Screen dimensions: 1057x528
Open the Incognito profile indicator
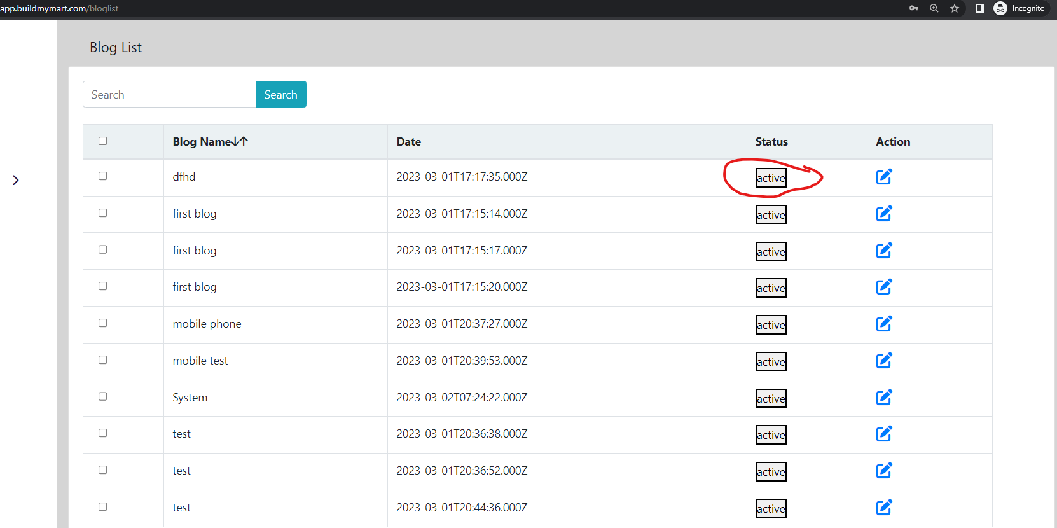click(1019, 8)
